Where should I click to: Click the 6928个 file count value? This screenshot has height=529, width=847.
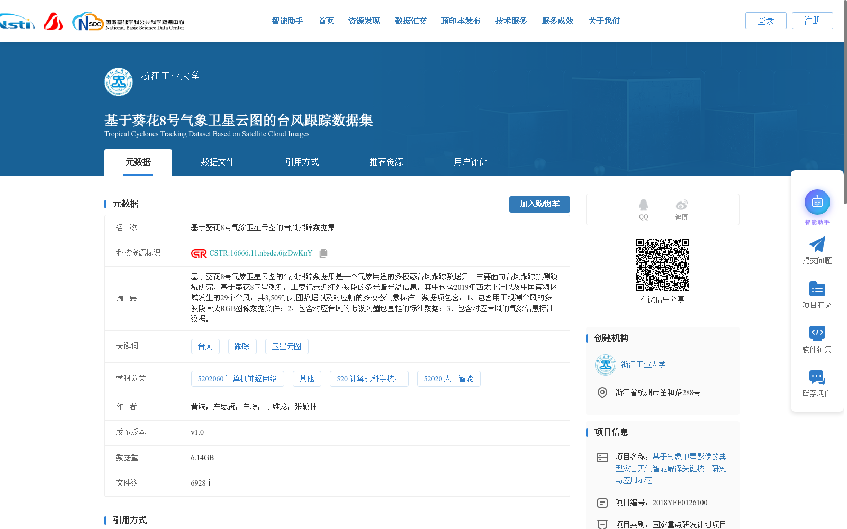202,484
